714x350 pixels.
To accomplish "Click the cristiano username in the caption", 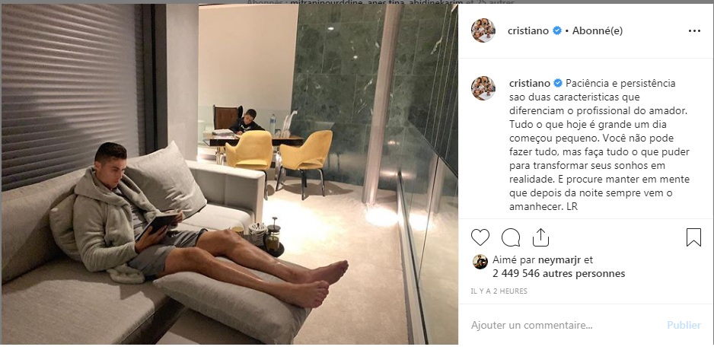I will [x=530, y=84].
